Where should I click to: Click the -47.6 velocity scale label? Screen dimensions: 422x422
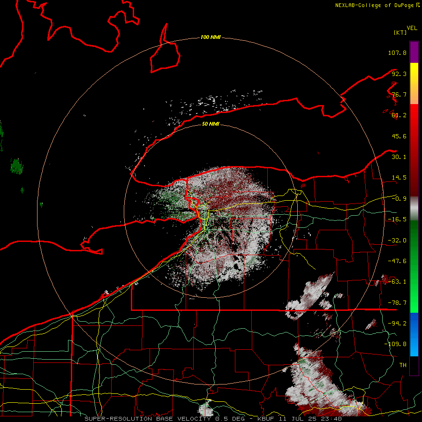(397, 261)
